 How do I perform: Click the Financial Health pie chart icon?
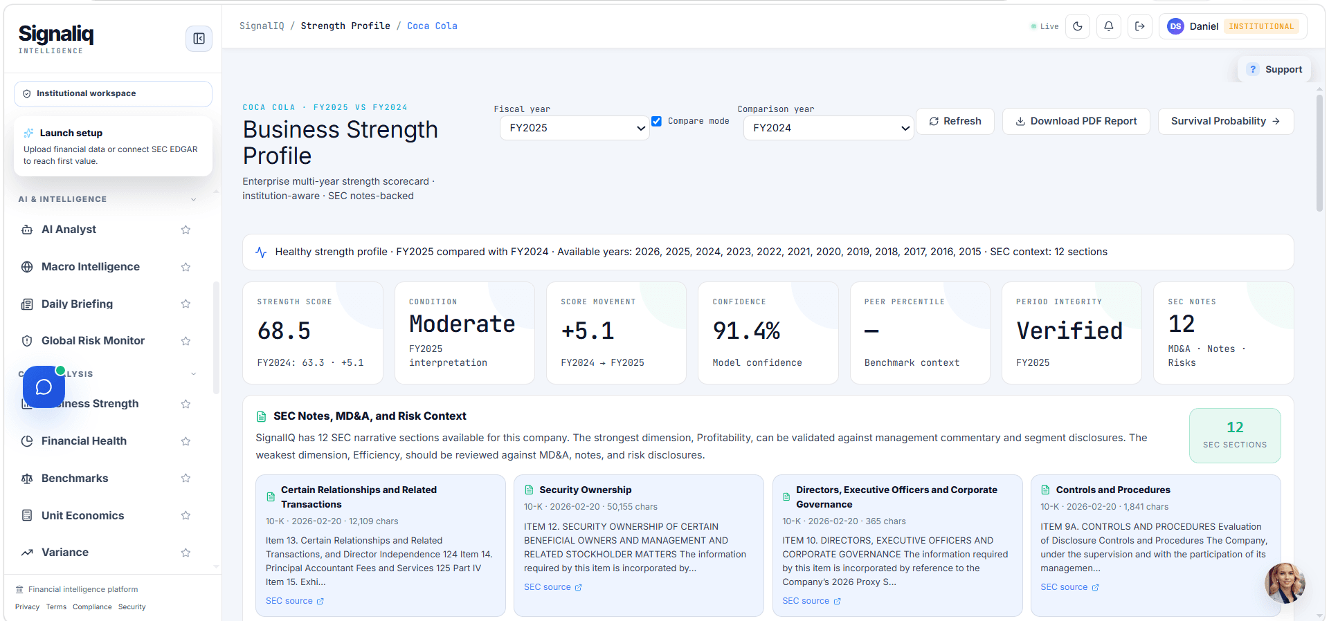[27, 441]
